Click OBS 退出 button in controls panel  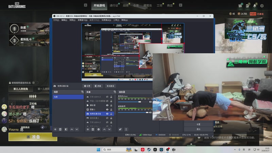click(x=198, y=130)
